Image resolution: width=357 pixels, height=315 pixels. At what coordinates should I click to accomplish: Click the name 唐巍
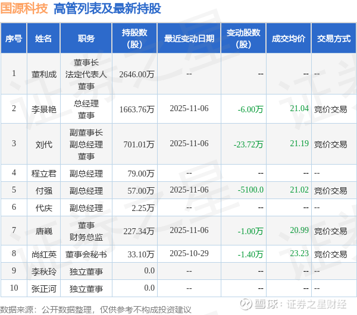43,231
